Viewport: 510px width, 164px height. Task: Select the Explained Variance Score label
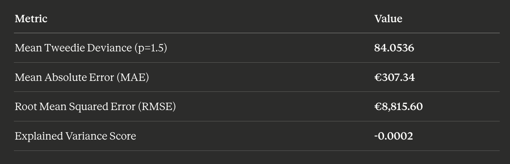75,136
